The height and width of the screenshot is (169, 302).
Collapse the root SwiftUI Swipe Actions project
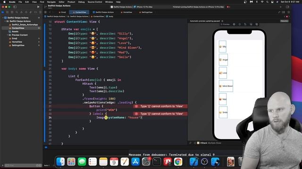[x=3, y=18]
